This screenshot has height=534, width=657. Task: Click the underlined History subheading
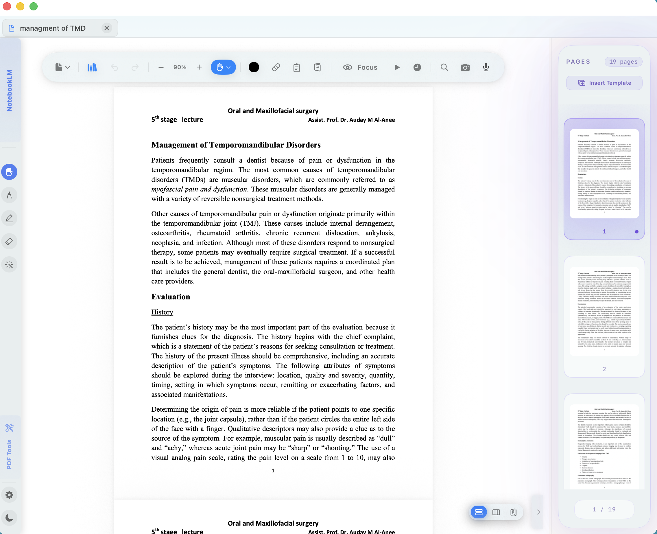pyautogui.click(x=162, y=312)
